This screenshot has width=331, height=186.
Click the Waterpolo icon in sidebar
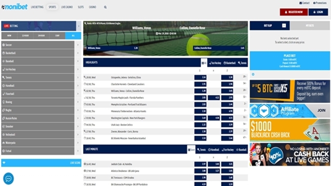pyautogui.click(x=3, y=143)
